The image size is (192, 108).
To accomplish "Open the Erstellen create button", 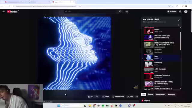I will [x=172, y=11].
